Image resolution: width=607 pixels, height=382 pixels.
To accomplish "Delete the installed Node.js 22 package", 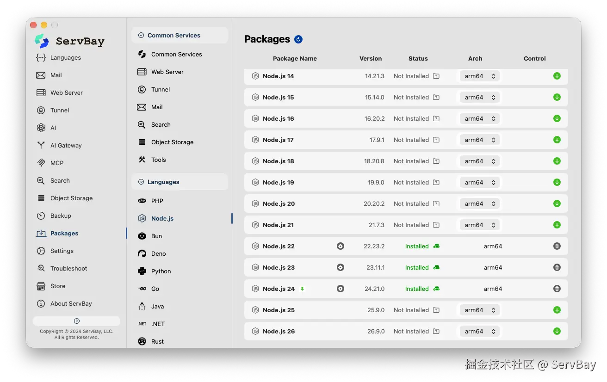I will click(557, 246).
